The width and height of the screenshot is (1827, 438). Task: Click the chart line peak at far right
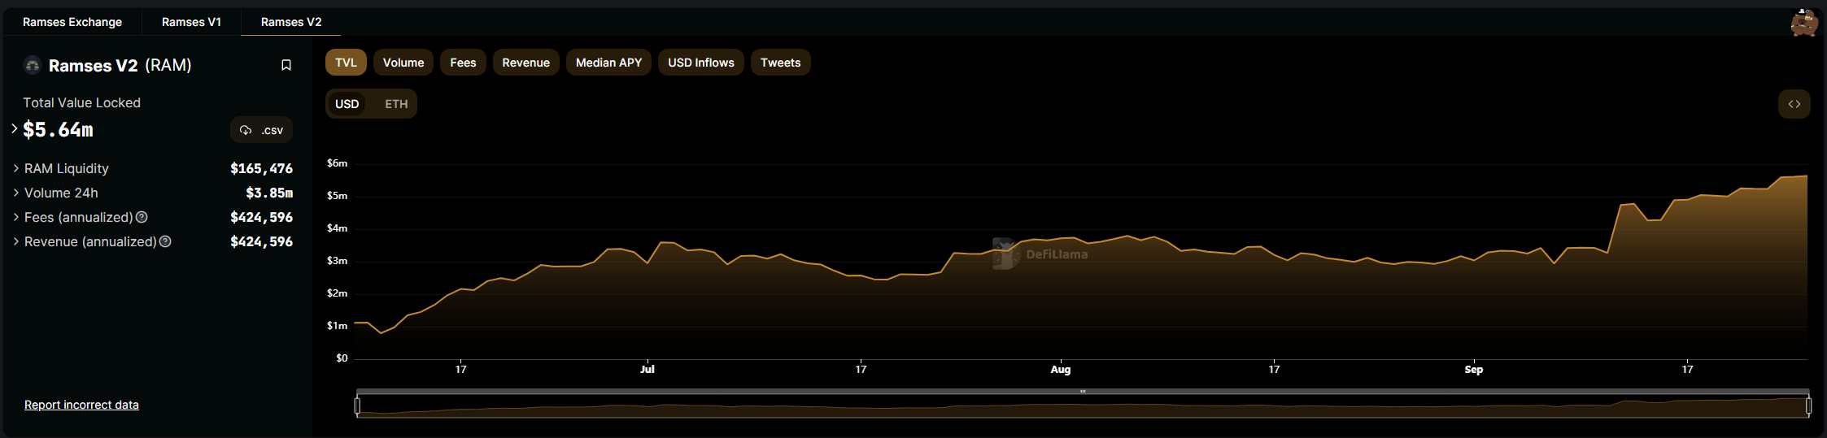(1805, 176)
